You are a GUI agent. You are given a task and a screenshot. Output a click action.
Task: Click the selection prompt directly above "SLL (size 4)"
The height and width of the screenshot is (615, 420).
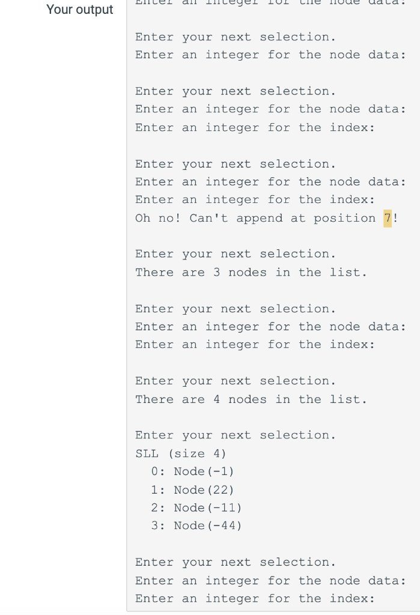(236, 435)
